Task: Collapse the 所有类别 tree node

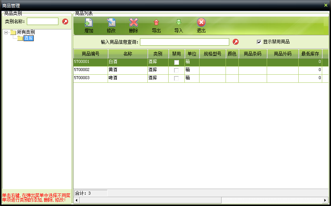Action: (6, 32)
